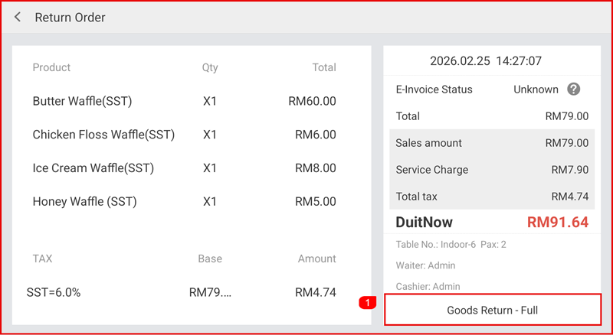Select the Butter Waffle(SST) product row
Screen dimensions: 613x335
184,101
